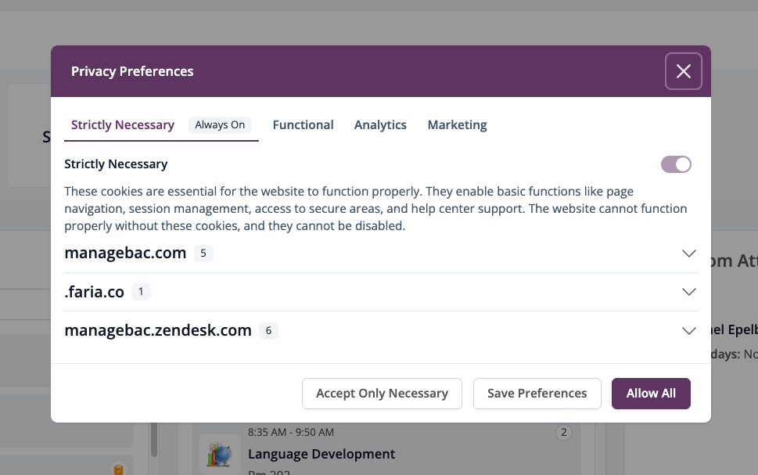Expand the managebac.com cookie list
Viewport: 758px width, 475px height.
point(689,253)
